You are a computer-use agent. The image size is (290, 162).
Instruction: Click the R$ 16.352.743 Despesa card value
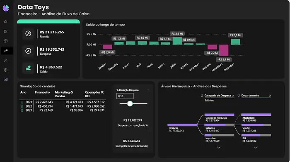(x=52, y=49)
